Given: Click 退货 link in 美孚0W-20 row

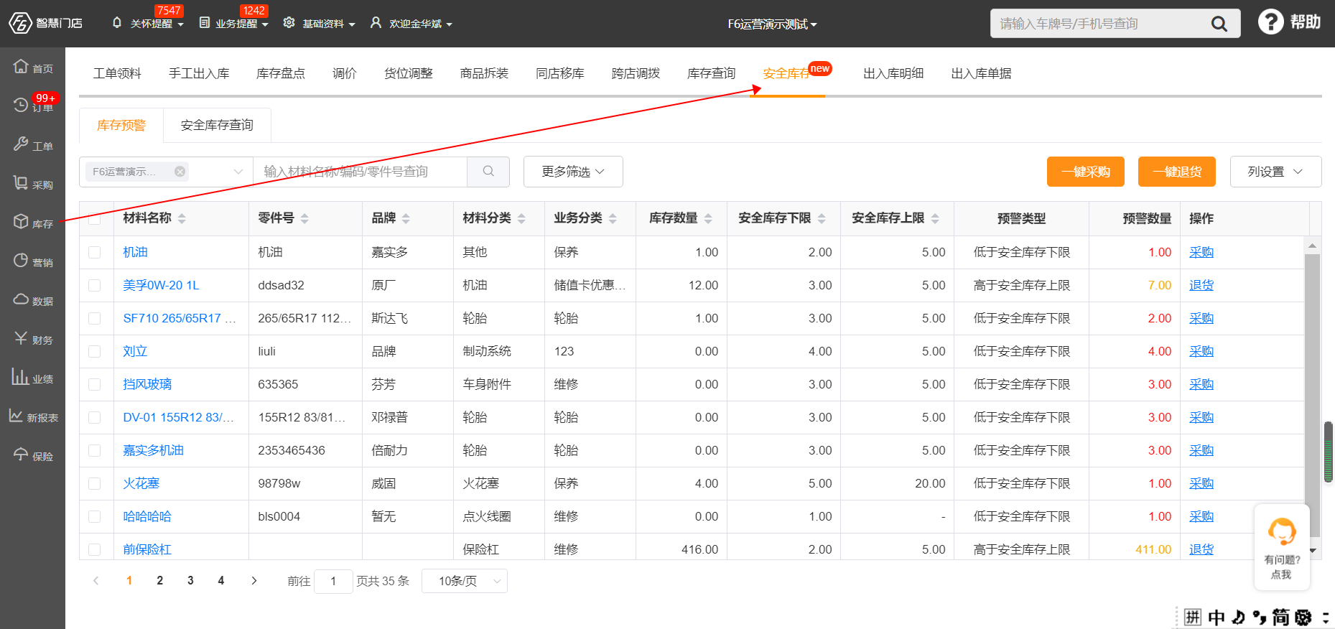Looking at the screenshot, I should tap(1201, 285).
